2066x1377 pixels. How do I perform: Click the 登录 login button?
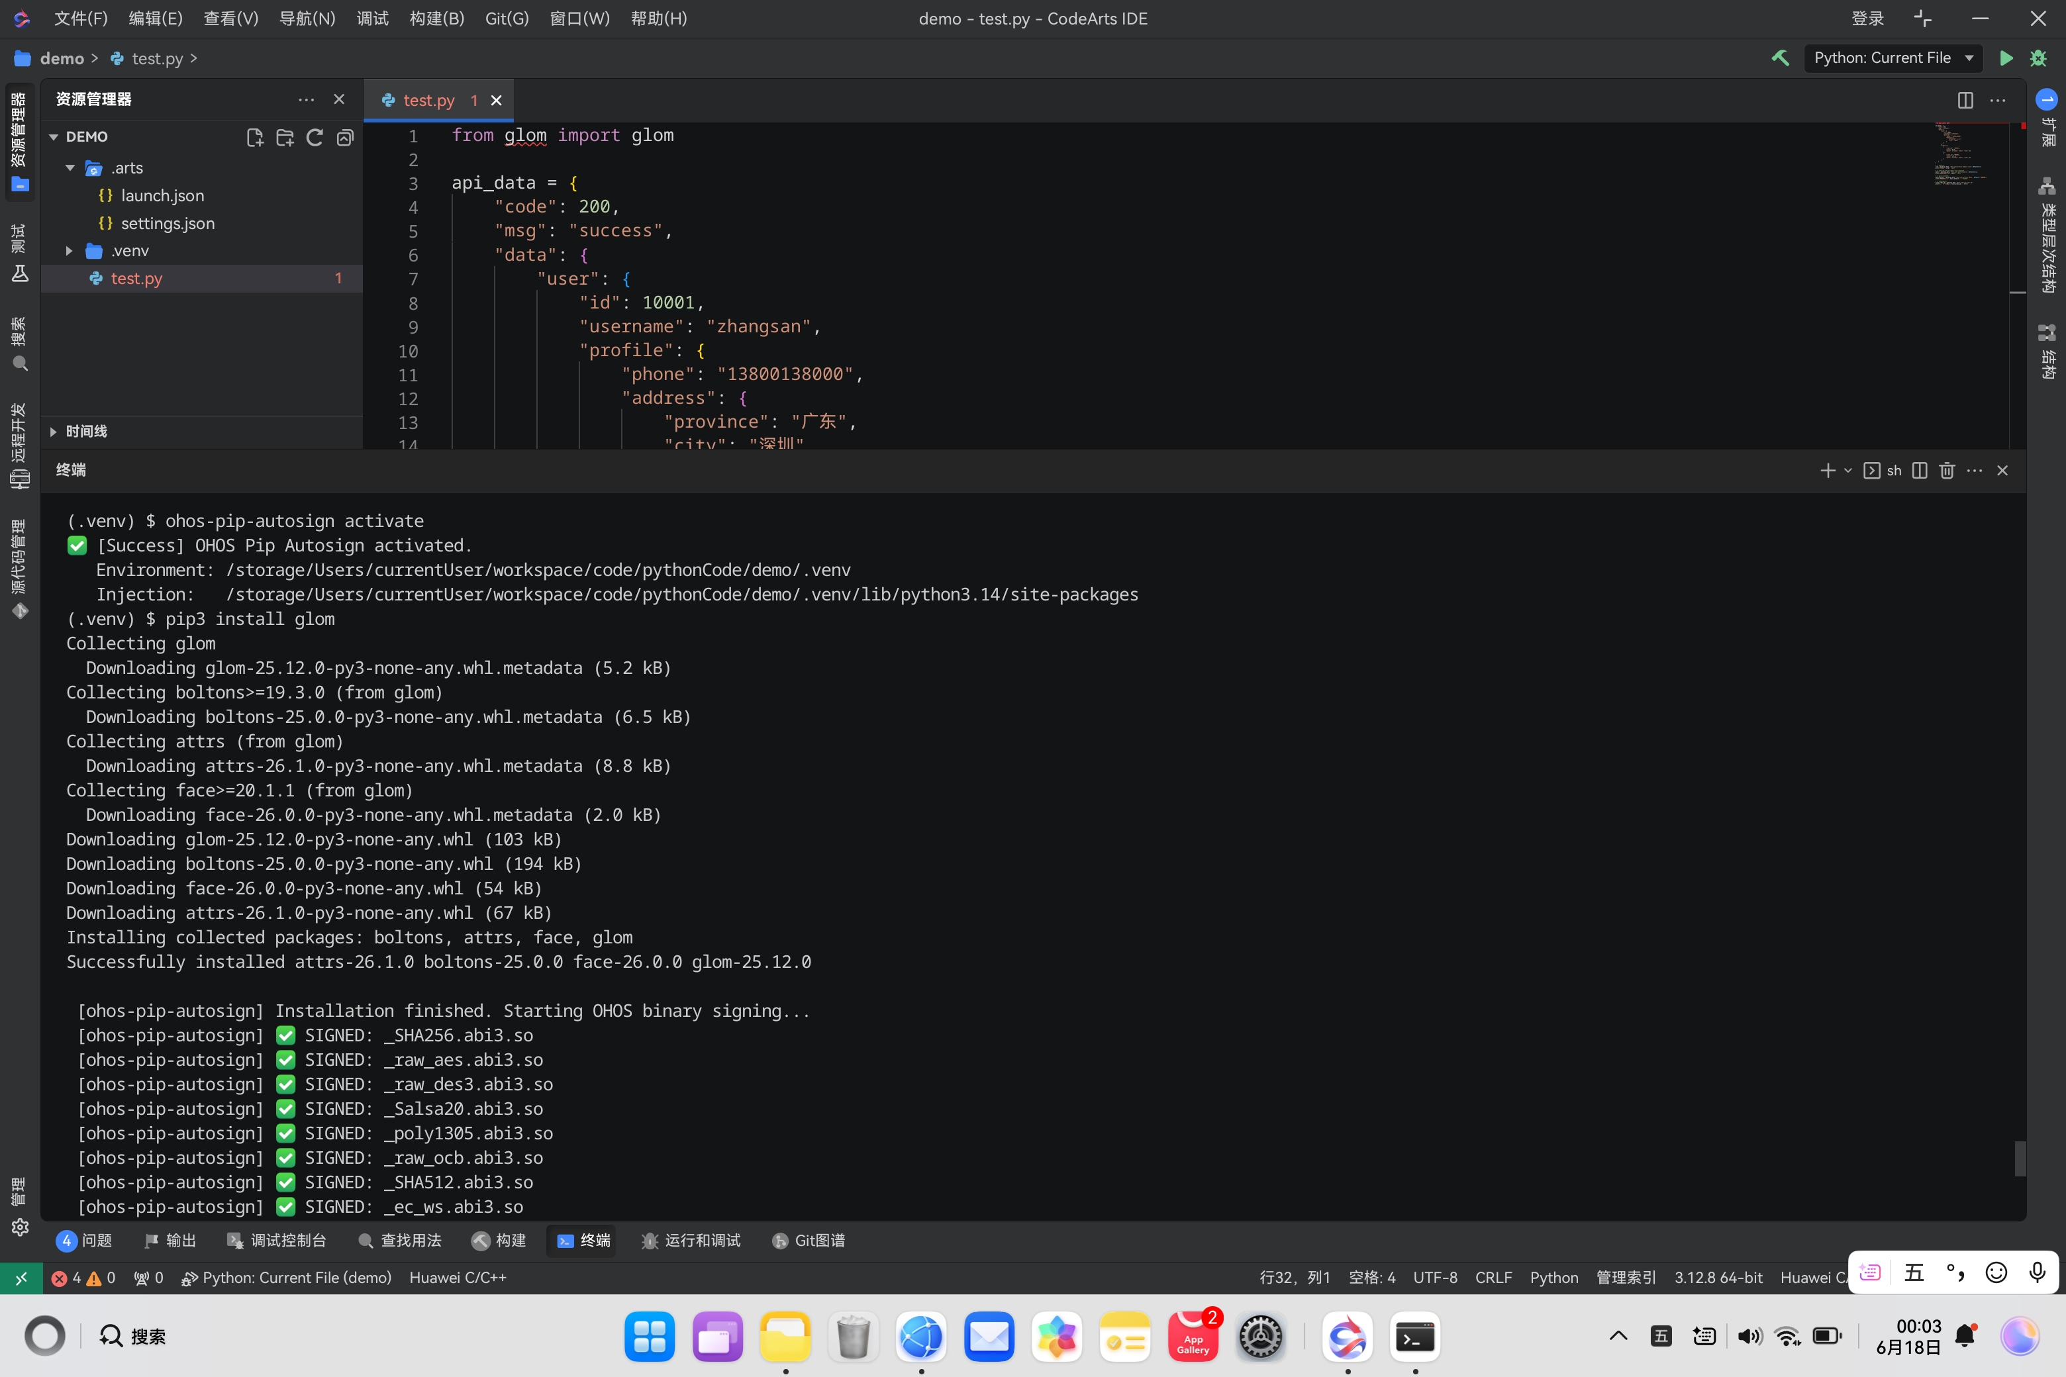click(1867, 19)
